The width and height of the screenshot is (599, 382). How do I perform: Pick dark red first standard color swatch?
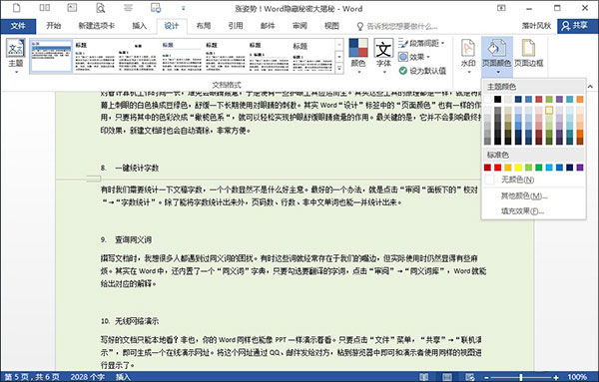click(487, 168)
